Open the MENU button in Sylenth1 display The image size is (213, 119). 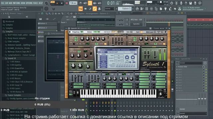click(103, 52)
